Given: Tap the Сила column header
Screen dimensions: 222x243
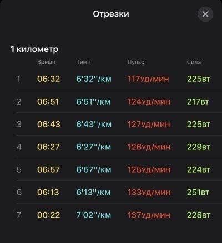Looking at the screenshot, I should (x=194, y=62).
